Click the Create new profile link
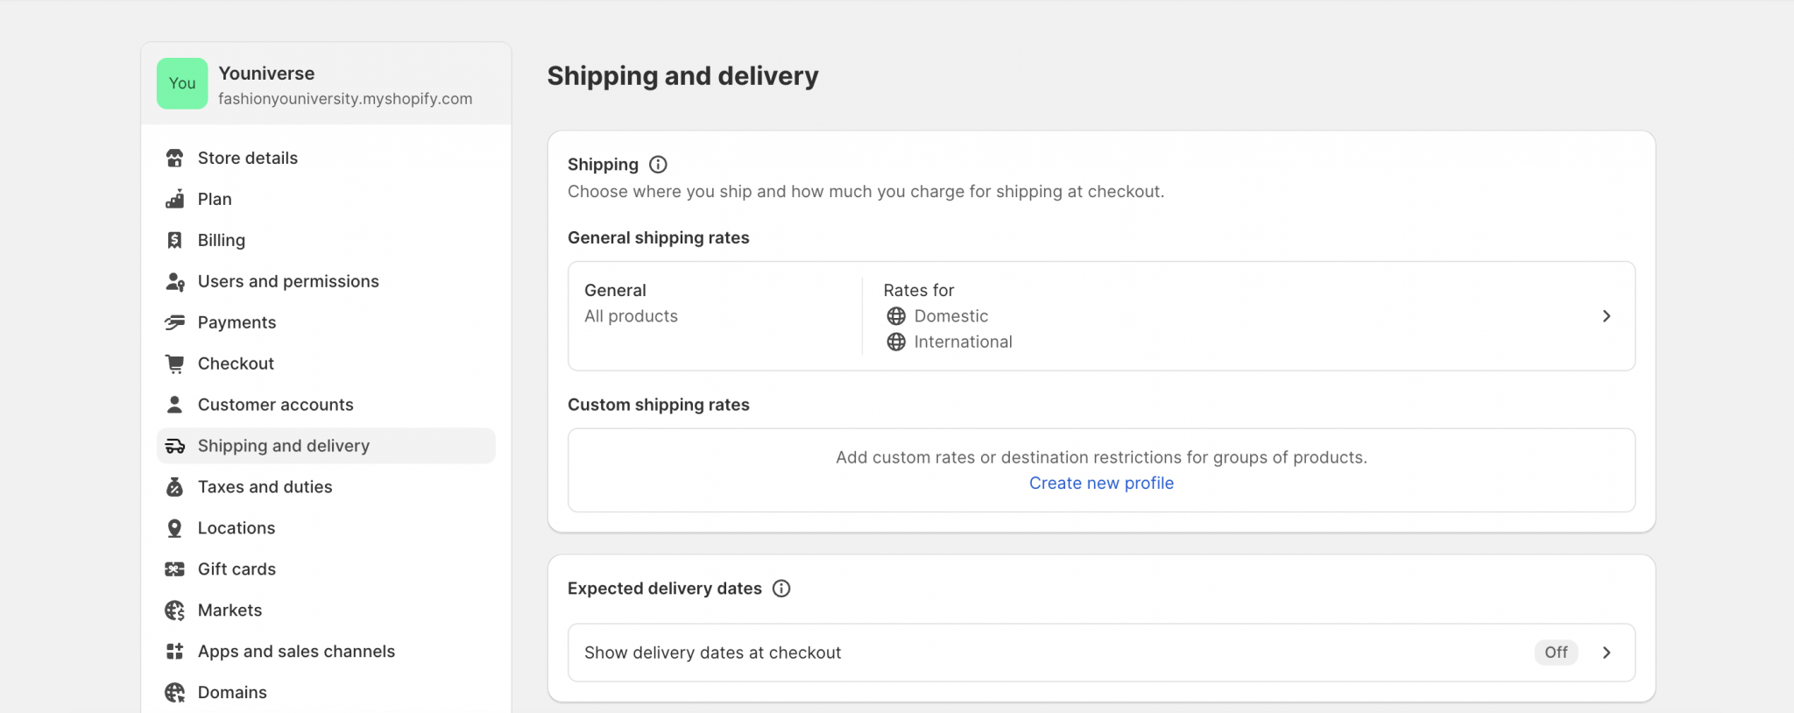 coord(1101,484)
